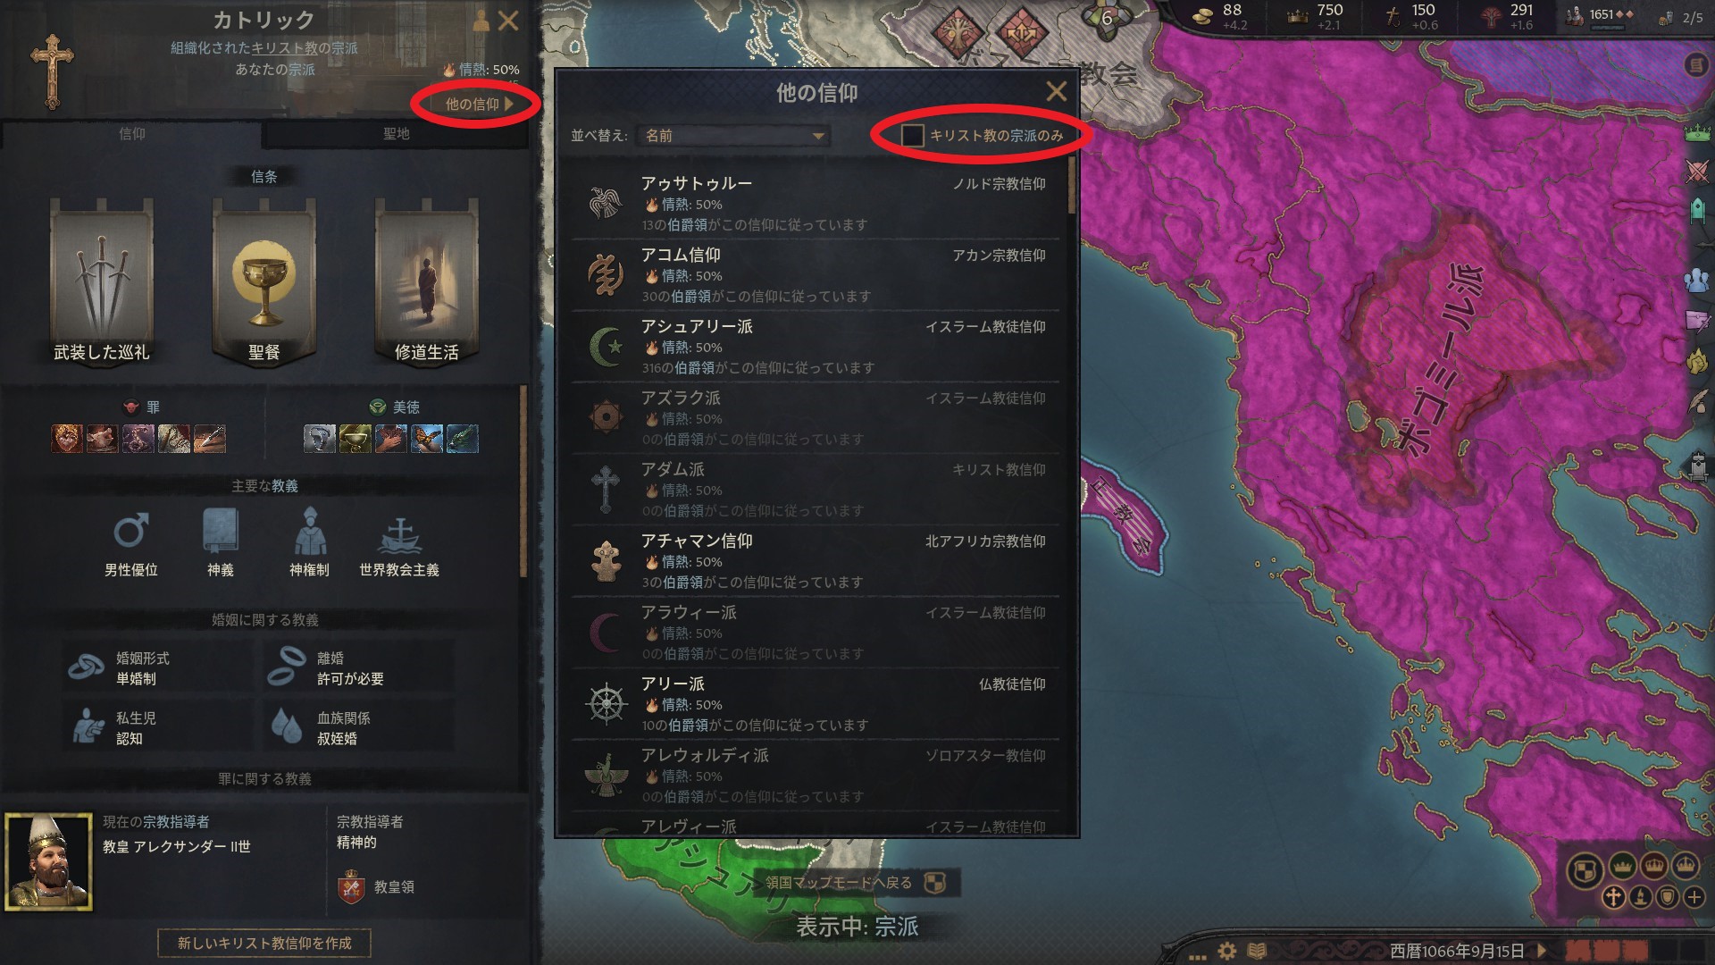Click the 男性優位 doctrine icon
1715x965 pixels.
pos(131,531)
